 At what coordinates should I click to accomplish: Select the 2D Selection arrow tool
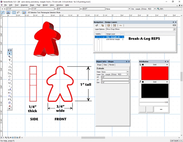pos(9,54)
